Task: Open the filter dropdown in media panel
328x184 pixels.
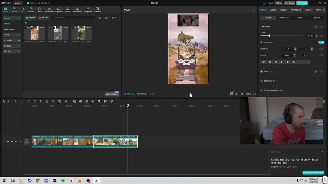Action: 114,18
